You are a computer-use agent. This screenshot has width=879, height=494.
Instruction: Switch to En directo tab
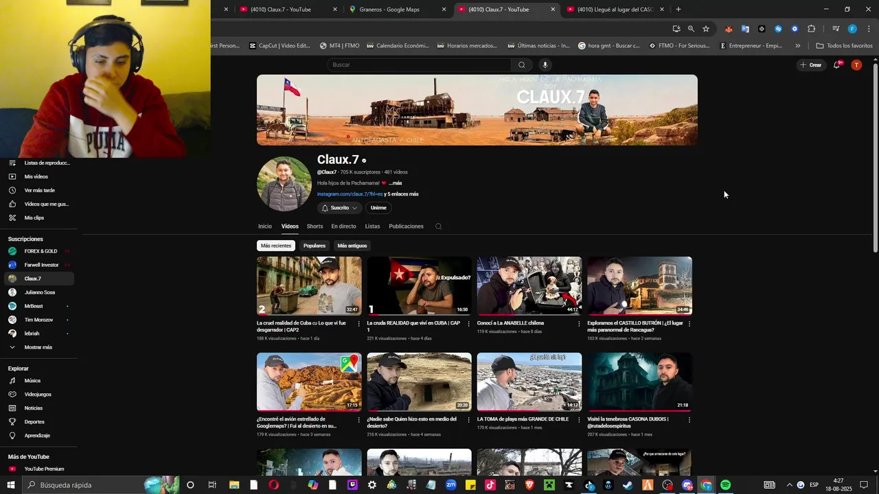click(x=343, y=226)
